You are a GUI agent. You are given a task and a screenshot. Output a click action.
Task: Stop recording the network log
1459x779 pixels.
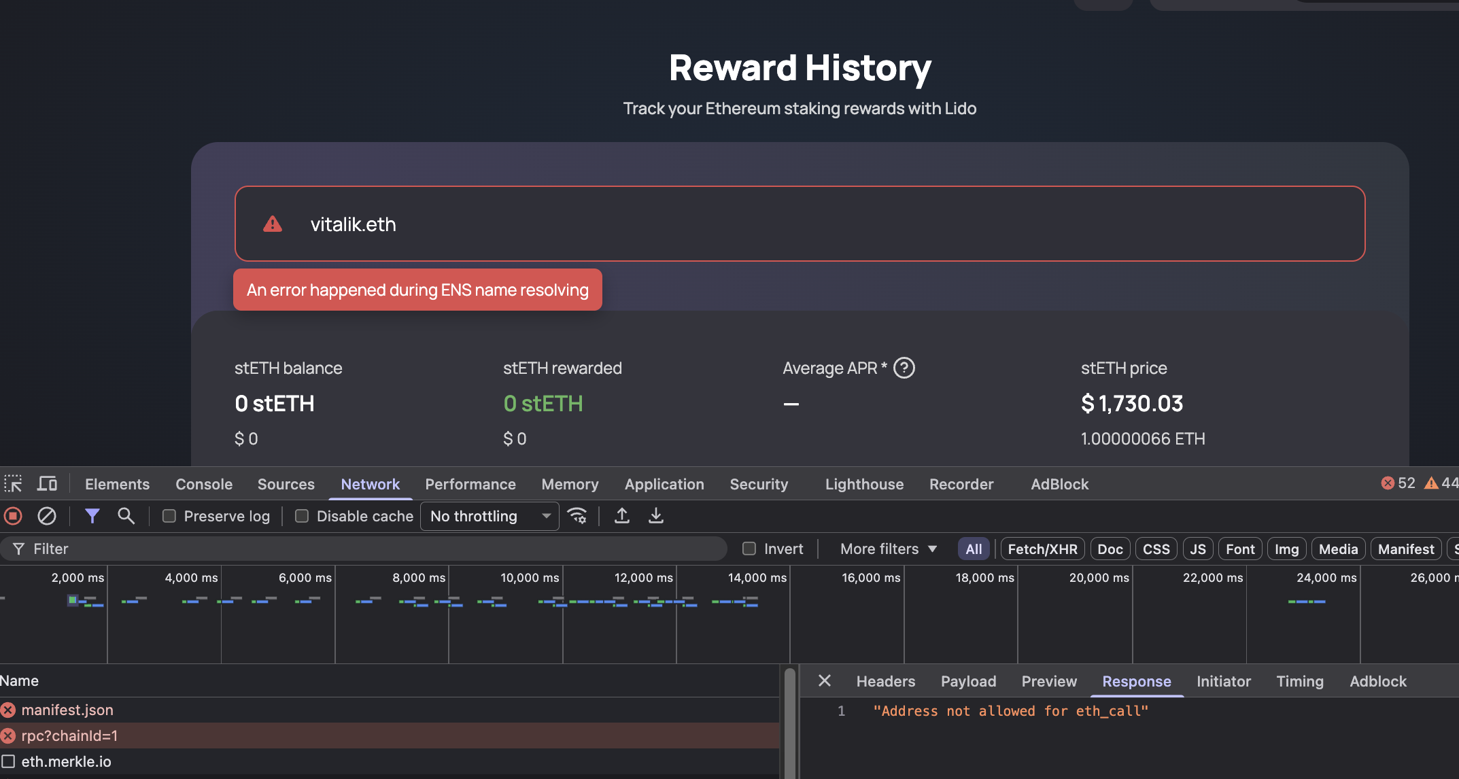click(13, 516)
